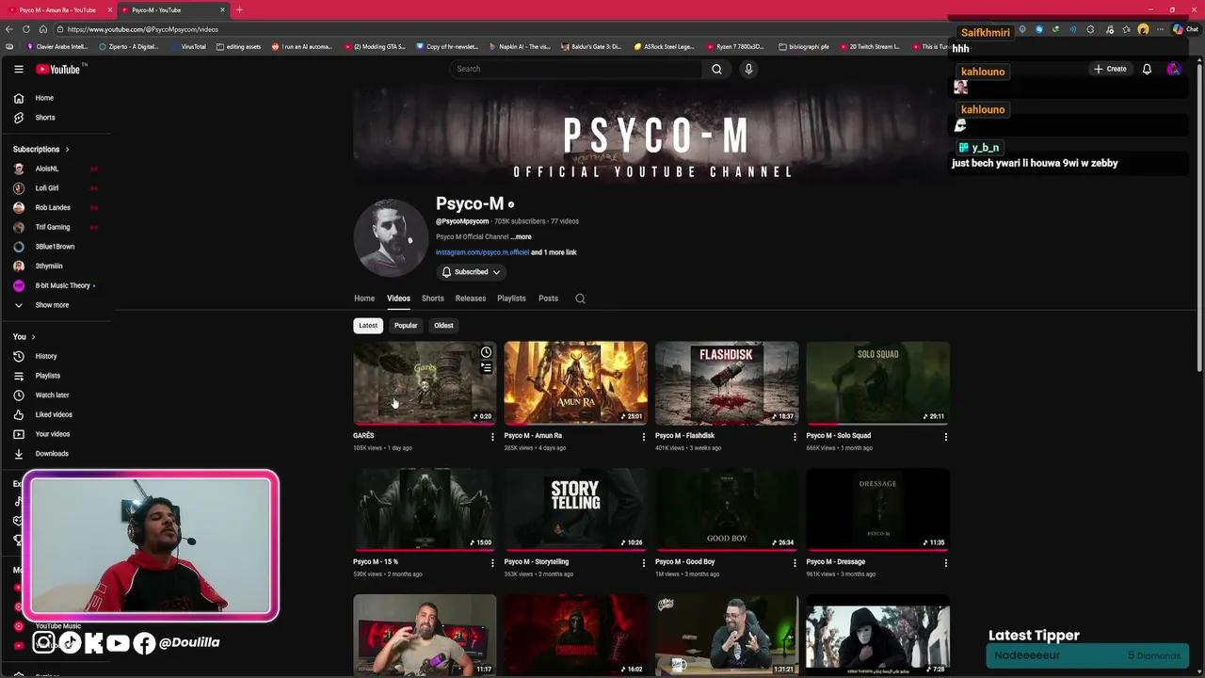Open the YouTube hamburger guide menu
The width and height of the screenshot is (1205, 678).
point(18,69)
